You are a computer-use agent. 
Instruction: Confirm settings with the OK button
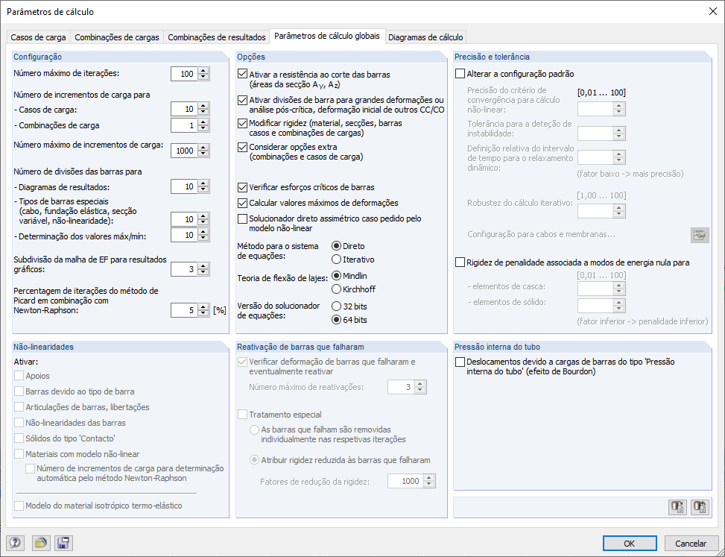pyautogui.click(x=630, y=543)
